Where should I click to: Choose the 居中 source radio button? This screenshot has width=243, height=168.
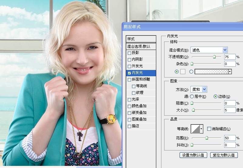(192, 97)
